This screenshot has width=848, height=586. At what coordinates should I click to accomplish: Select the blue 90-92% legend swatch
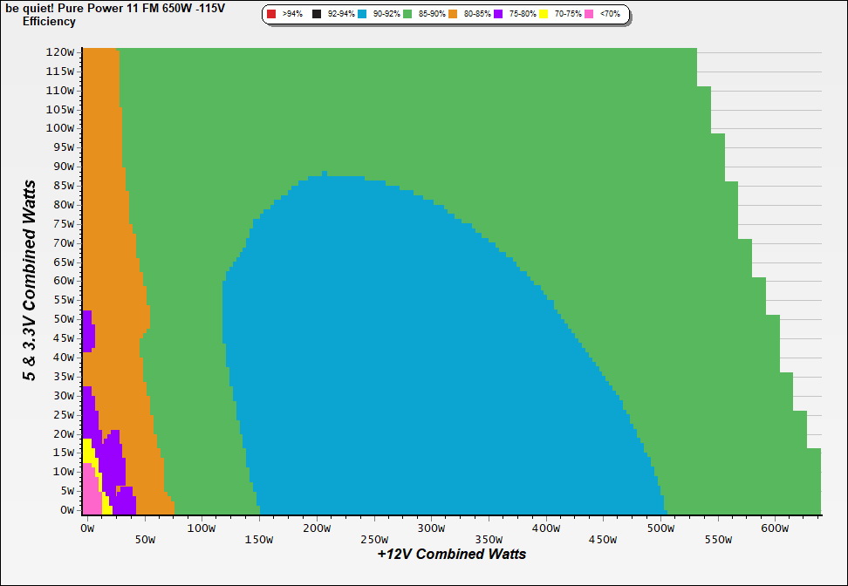click(362, 15)
